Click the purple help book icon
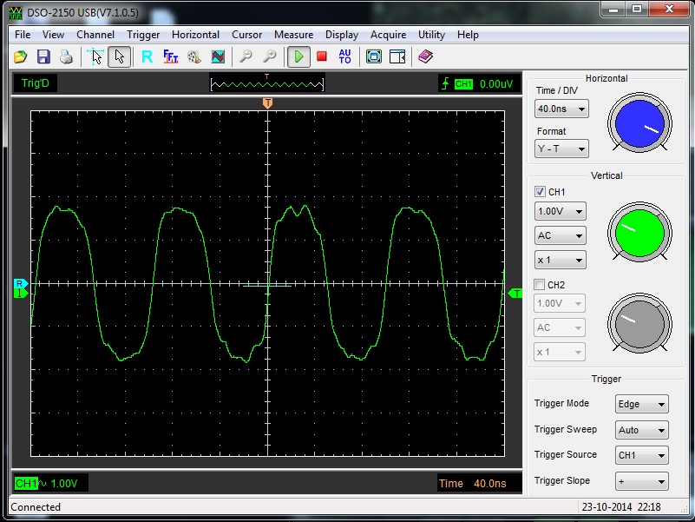Viewport: 695px width, 522px height. [x=424, y=56]
